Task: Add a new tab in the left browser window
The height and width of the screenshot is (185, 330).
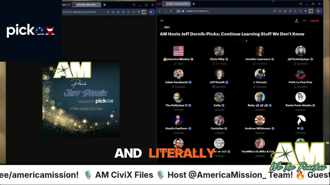Action: 104,5
